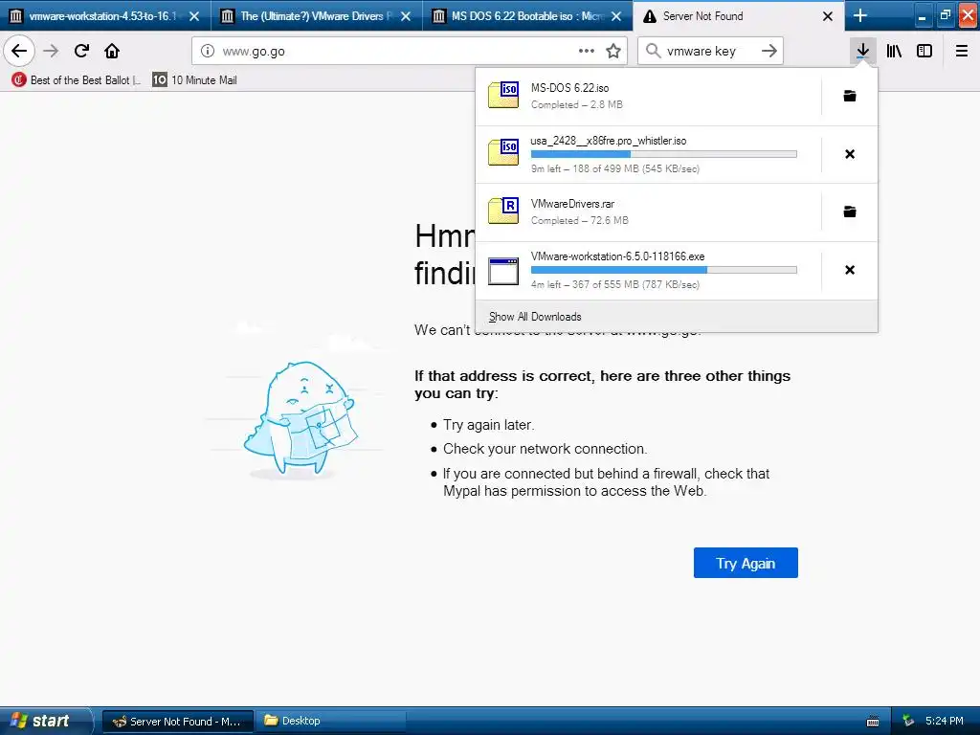Cancel the usa_2428 whistler.iso download
The height and width of the screenshot is (735, 980).
[x=850, y=154]
